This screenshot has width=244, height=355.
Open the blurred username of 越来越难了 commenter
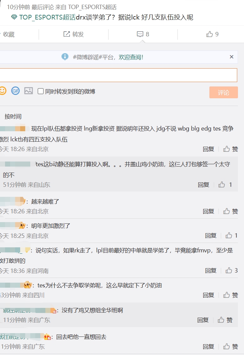(12, 201)
